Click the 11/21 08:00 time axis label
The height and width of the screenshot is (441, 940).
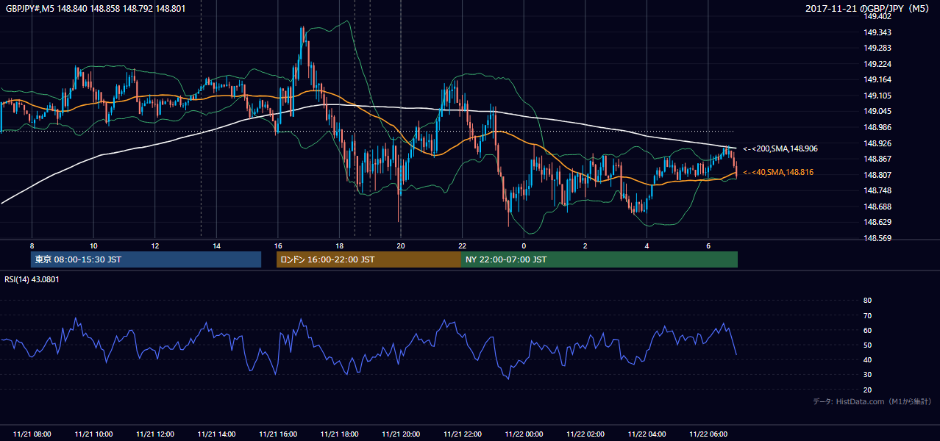click(32, 434)
